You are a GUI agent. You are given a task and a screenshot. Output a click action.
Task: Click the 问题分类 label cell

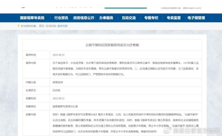pos(36,82)
